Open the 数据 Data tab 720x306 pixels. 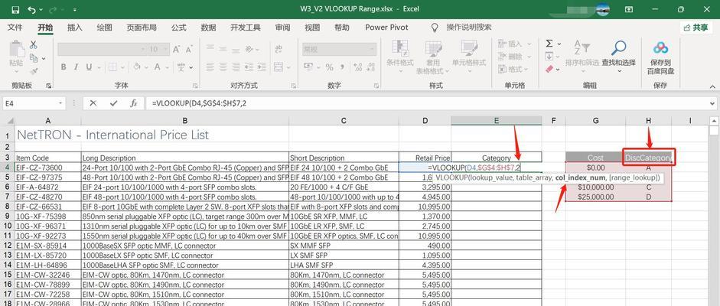point(208,28)
